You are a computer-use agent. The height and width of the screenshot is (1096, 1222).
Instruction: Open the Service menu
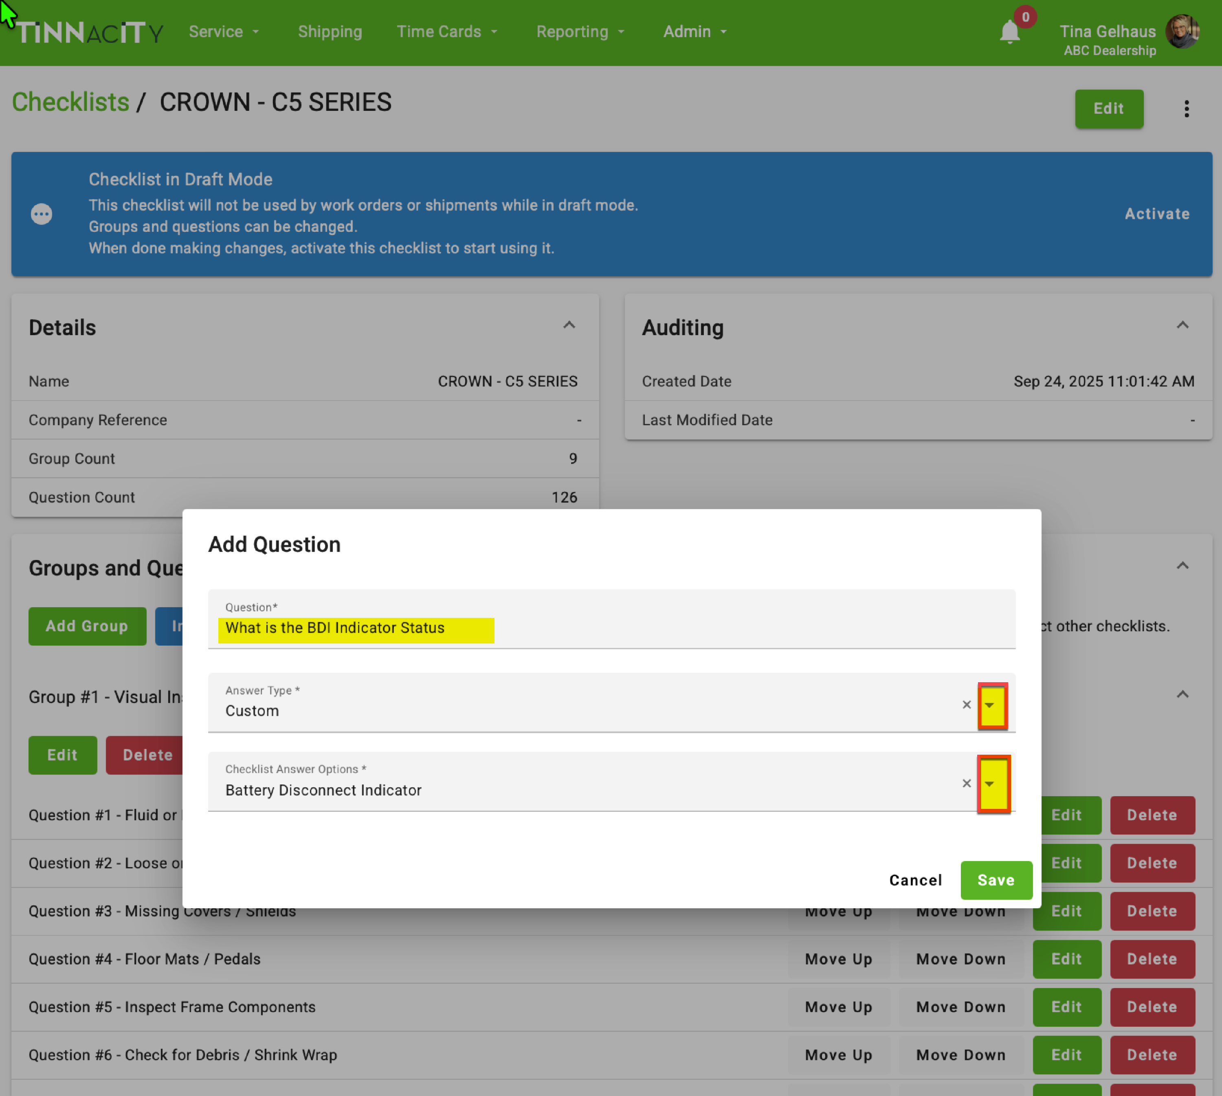(x=224, y=32)
